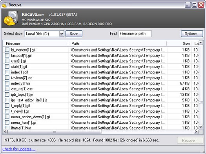Select the file name index[3].htm

coord(20,83)
